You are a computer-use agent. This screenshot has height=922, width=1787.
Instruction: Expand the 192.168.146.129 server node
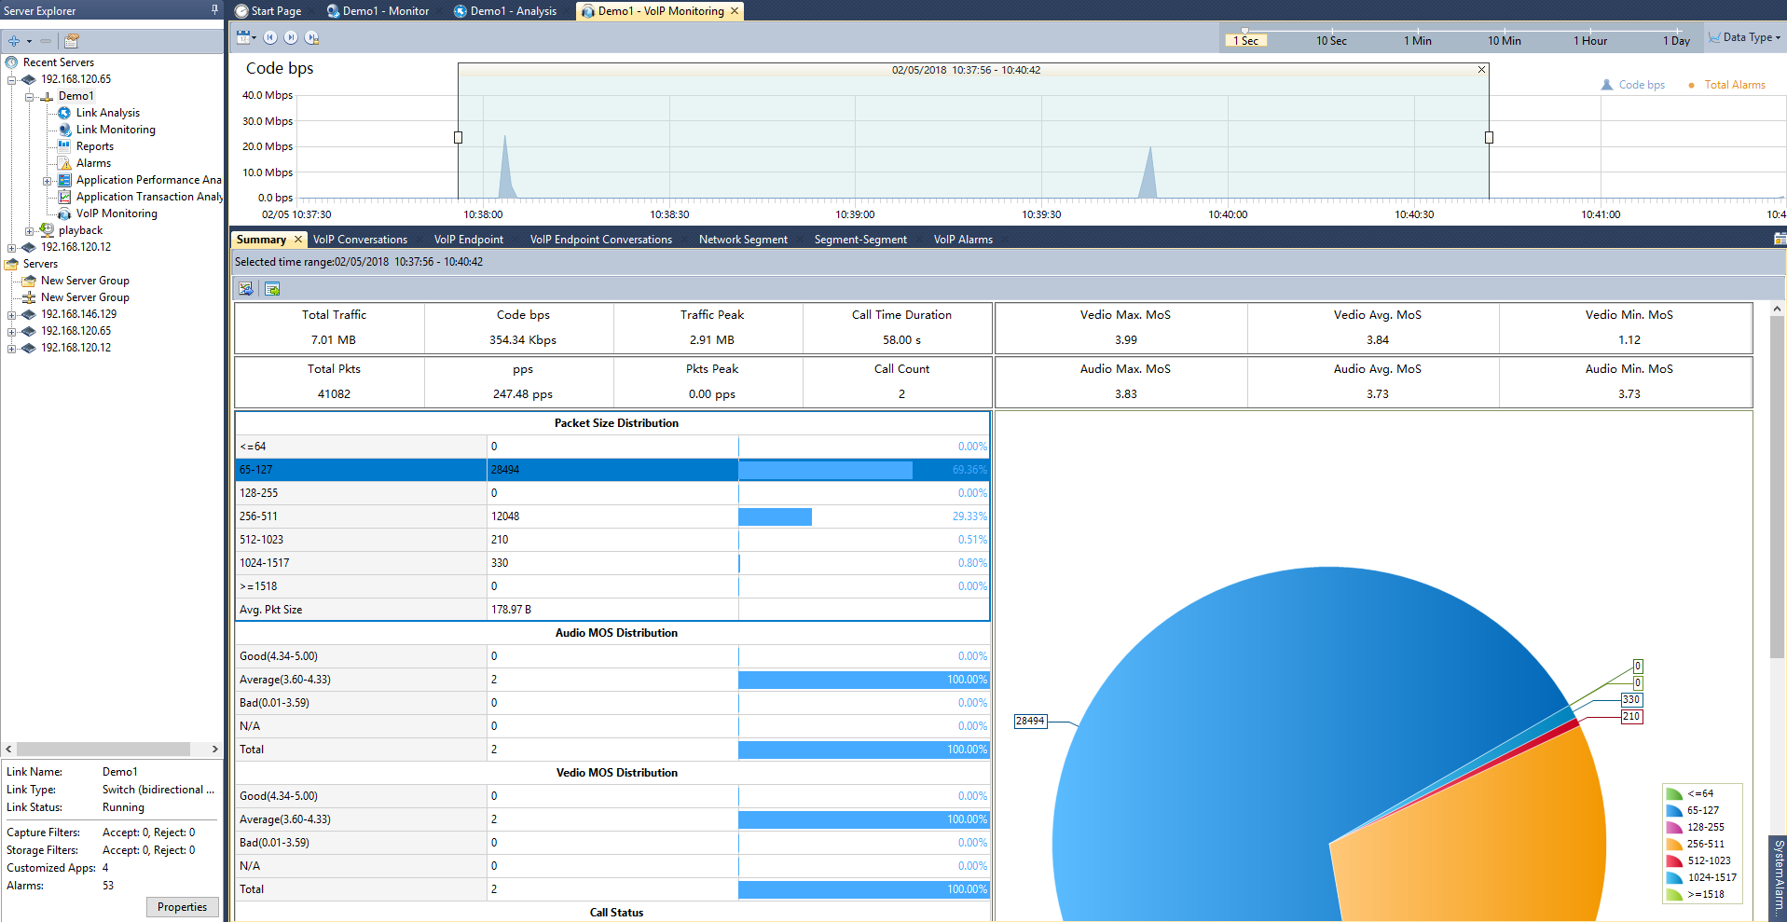tap(11, 314)
